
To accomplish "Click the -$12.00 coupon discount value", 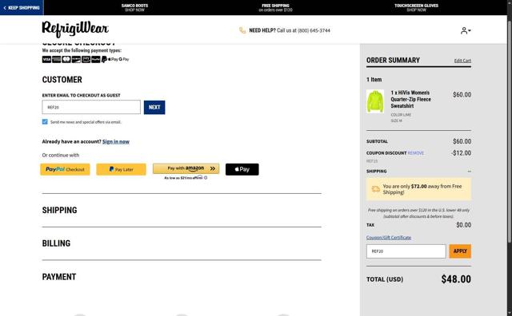I will (461, 153).
